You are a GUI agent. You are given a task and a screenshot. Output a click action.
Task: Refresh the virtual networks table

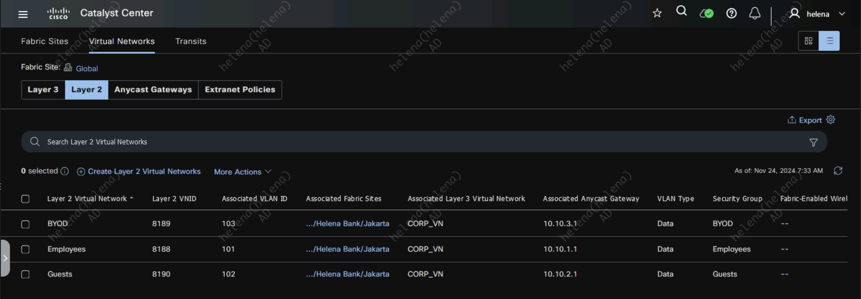[838, 171]
